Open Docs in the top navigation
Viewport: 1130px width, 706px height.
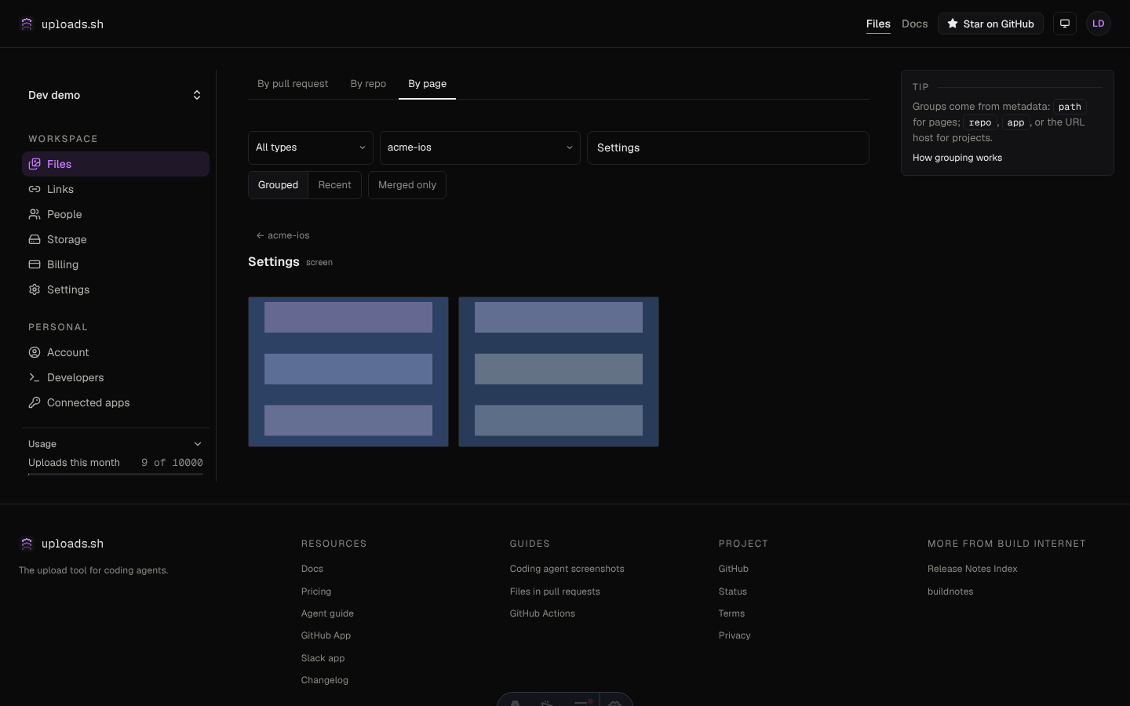[x=915, y=24]
